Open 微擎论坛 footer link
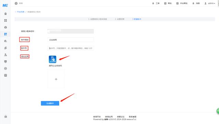219x124 pixels. tap(121, 116)
